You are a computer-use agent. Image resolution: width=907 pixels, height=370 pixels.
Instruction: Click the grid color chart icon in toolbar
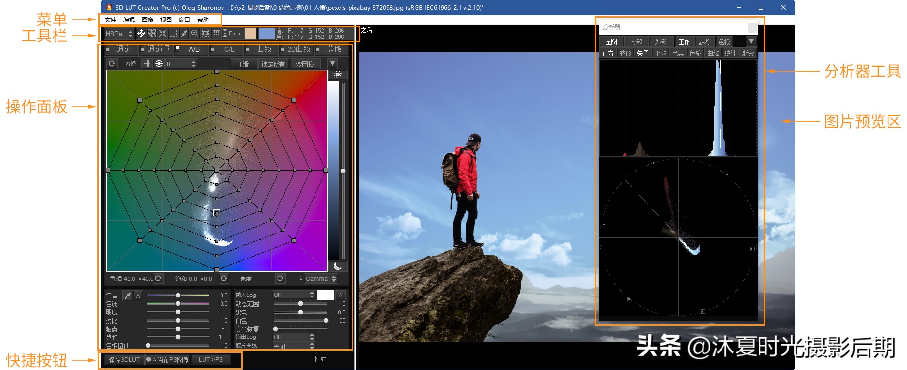[x=216, y=33]
